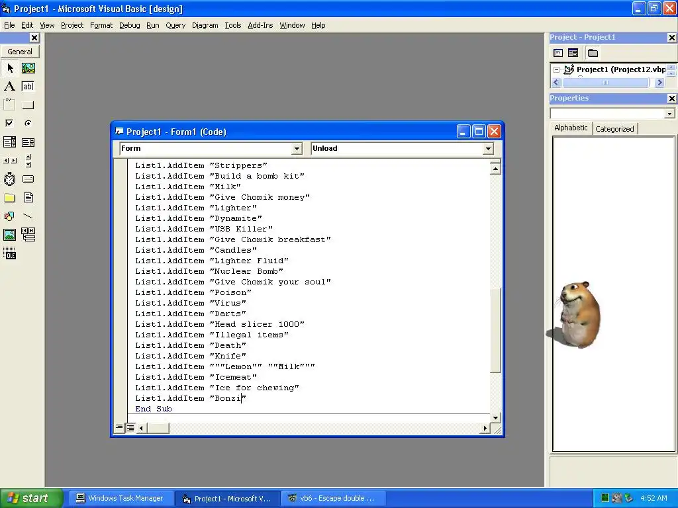Select the OptionButton control tool
This screenshot has height=508, width=678.
[x=28, y=123]
